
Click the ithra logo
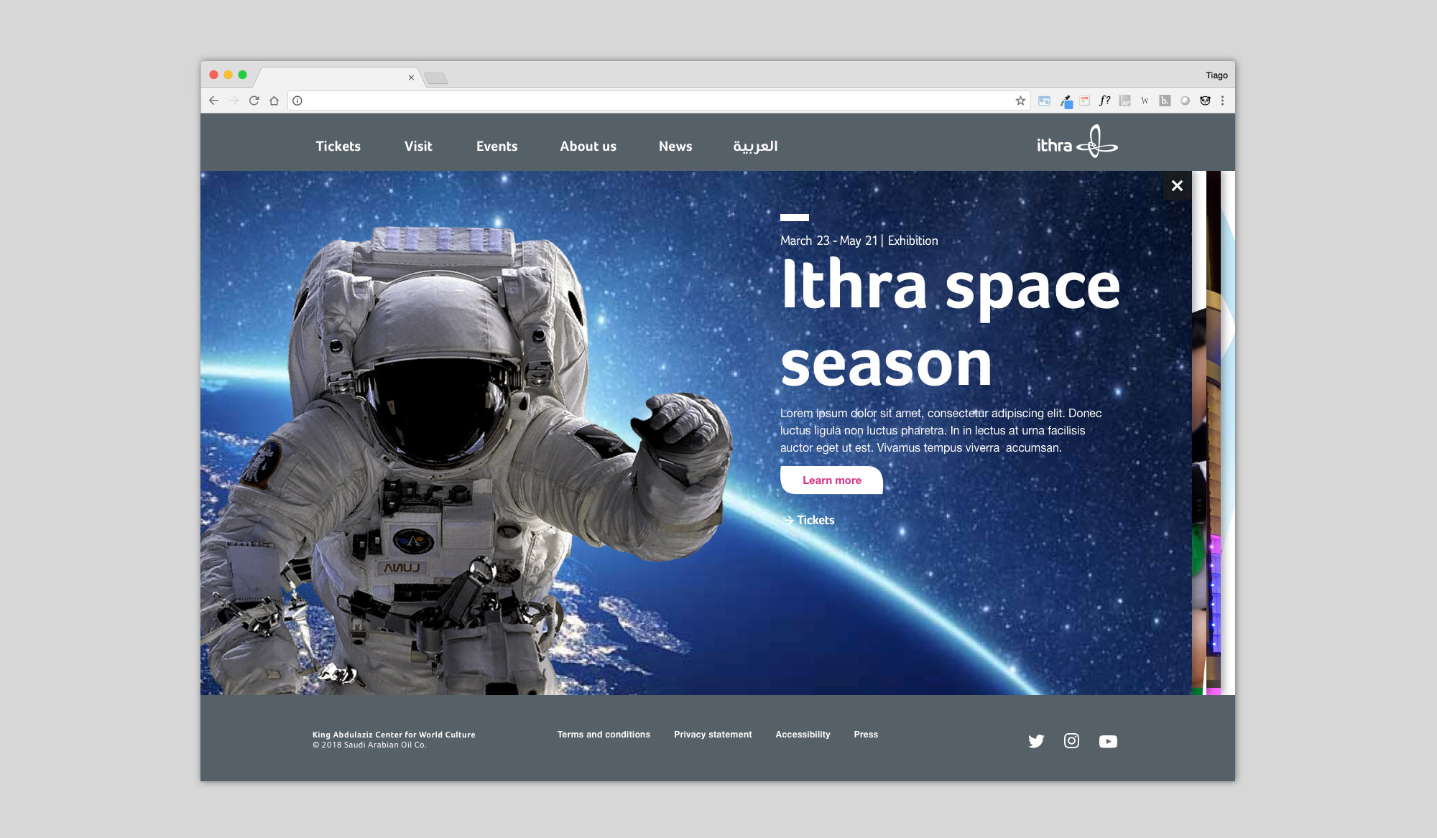(x=1076, y=142)
